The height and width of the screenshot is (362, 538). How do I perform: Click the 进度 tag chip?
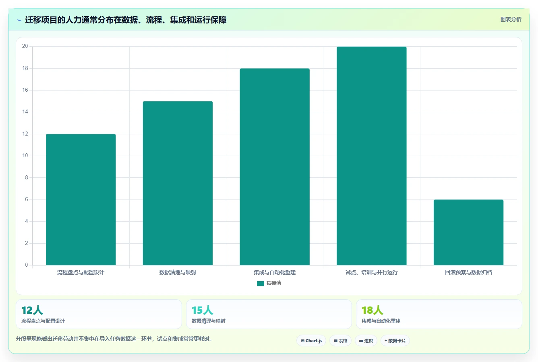pos(366,341)
